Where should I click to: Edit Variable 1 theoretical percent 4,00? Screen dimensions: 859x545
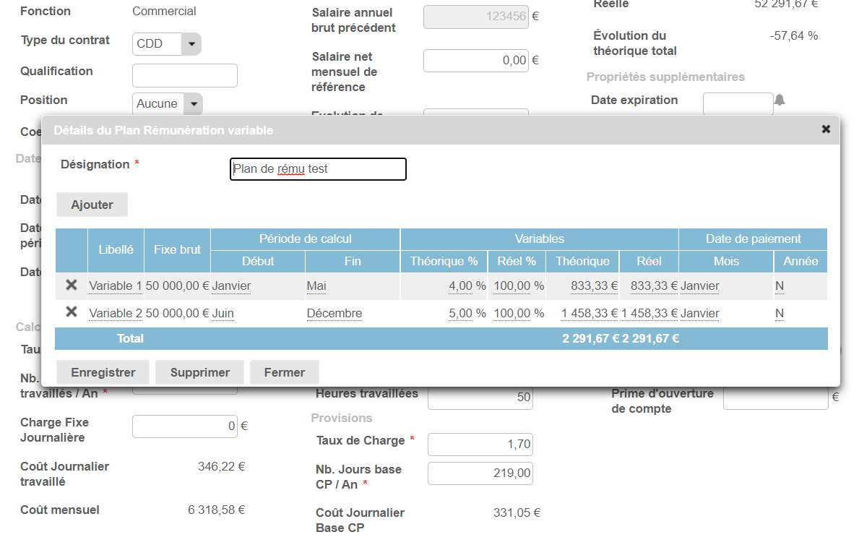[x=467, y=286]
